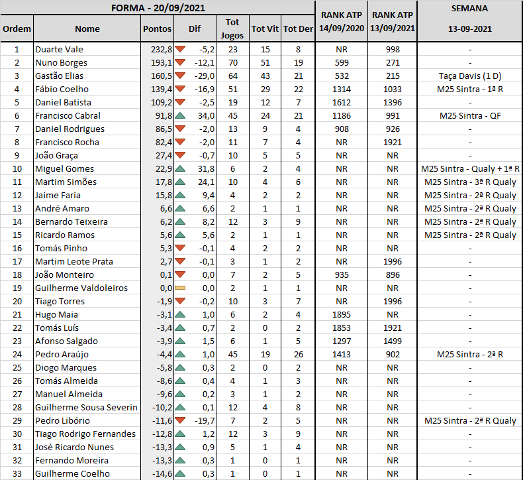The image size is (523, 480).
Task: Select the Pontos column header
Action: [x=157, y=29]
